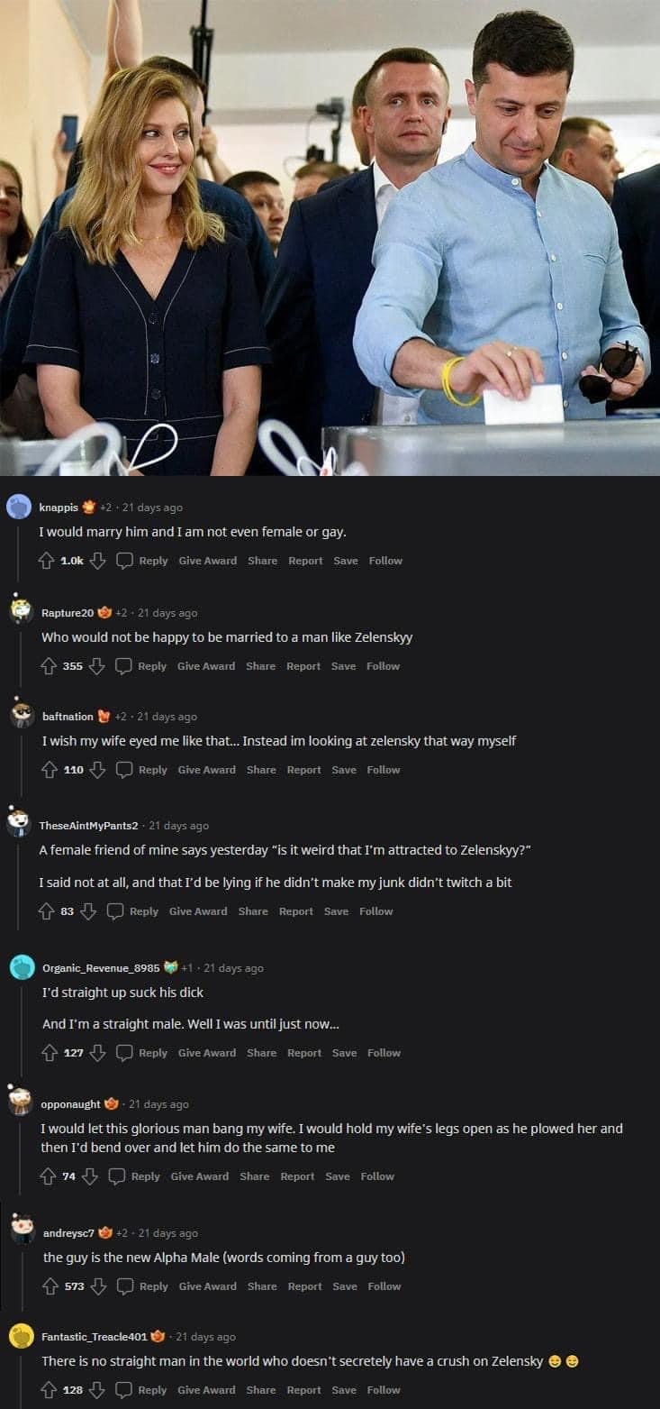Give Award to knappis's comment
660x1409 pixels.
point(208,561)
